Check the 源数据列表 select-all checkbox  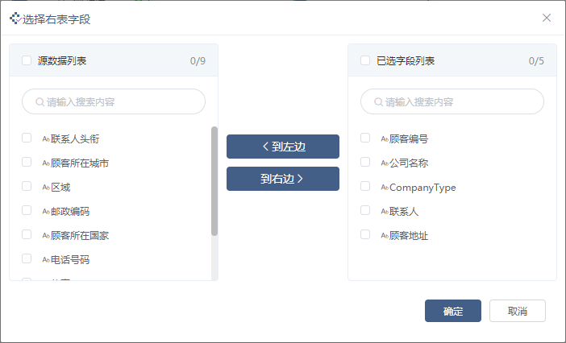click(27, 60)
